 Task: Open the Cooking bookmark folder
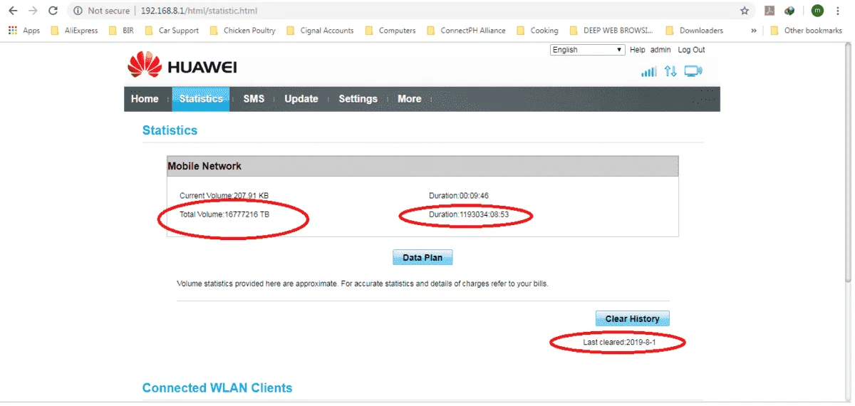[x=537, y=31]
